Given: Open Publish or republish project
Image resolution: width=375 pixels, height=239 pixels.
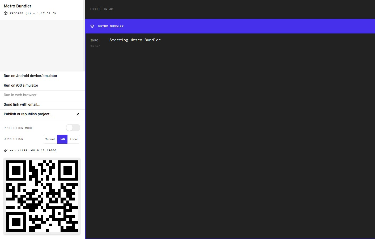Looking at the screenshot, I should click(42, 114).
